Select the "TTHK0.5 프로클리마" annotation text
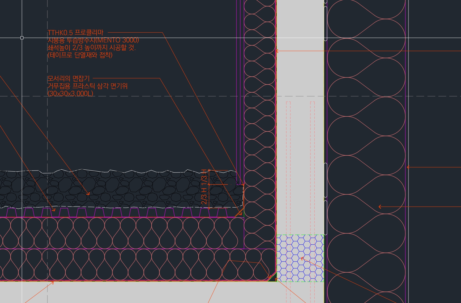461x303 pixels. click(75, 33)
